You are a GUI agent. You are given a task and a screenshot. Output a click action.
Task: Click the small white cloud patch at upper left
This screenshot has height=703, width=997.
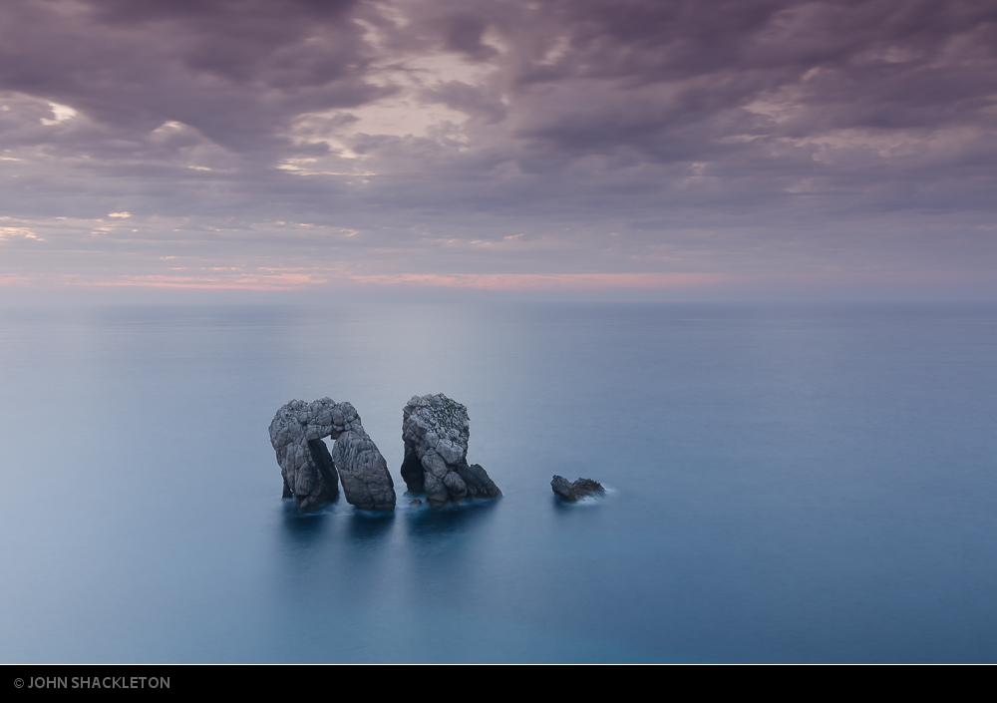click(60, 113)
